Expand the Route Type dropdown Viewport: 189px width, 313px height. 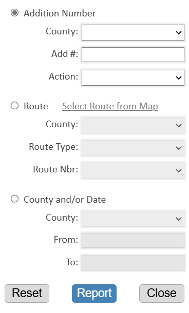(133, 148)
